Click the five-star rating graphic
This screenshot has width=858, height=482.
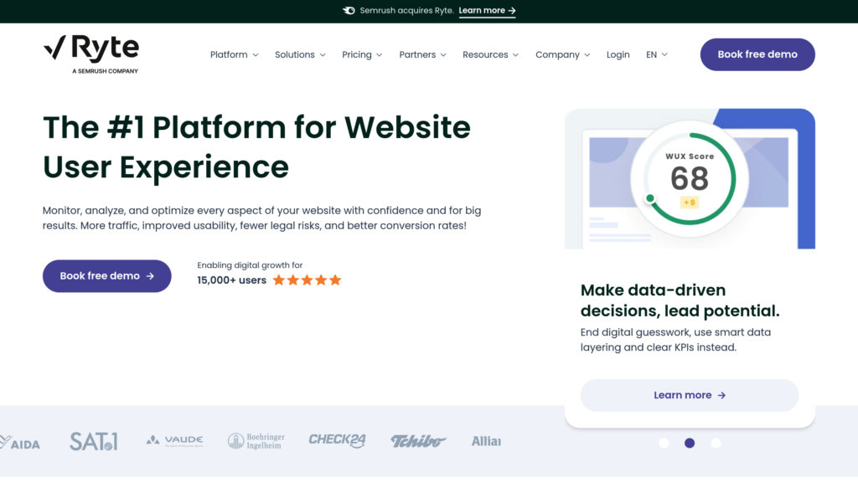pyautogui.click(x=307, y=280)
